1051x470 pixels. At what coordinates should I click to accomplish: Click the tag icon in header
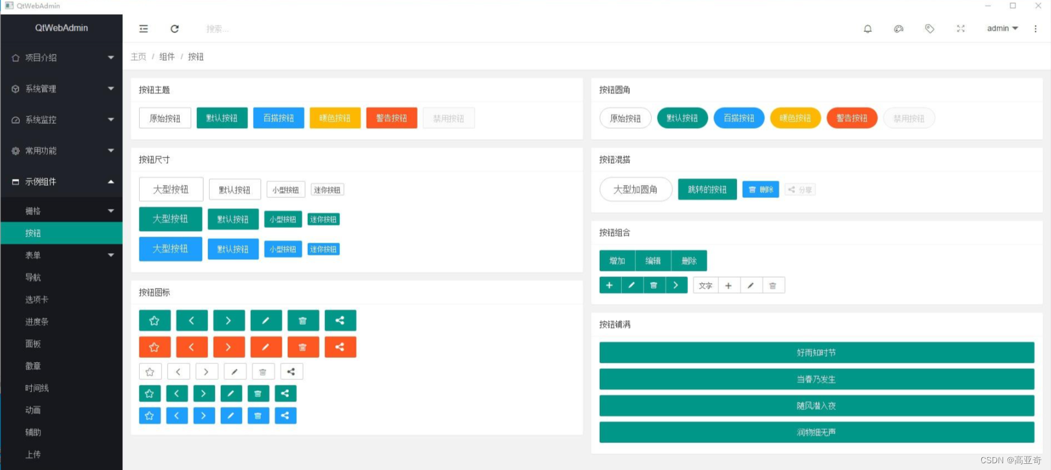click(930, 29)
